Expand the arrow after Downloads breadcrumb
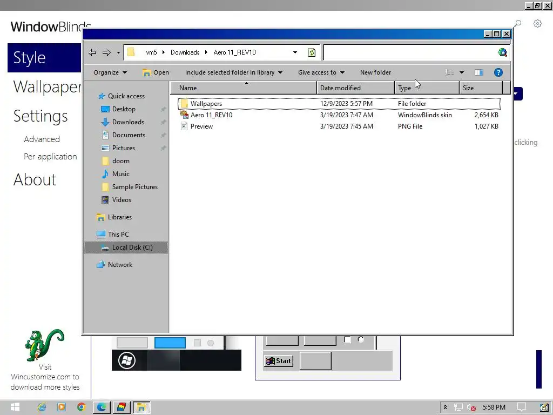 206,52
